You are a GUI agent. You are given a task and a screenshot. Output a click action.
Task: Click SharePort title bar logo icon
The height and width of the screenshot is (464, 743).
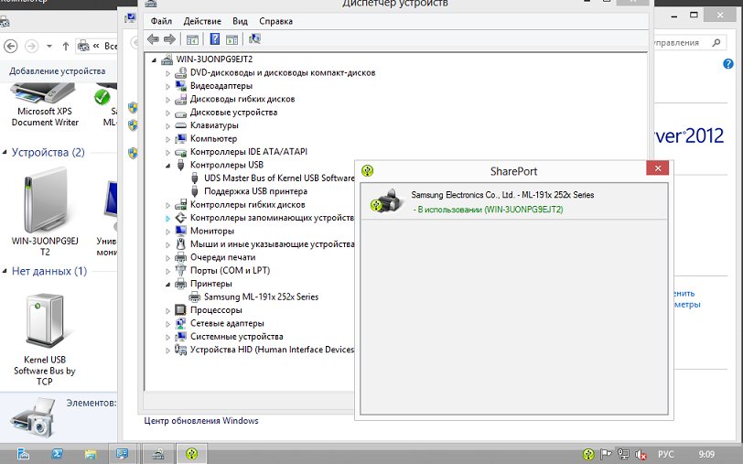[x=367, y=170]
